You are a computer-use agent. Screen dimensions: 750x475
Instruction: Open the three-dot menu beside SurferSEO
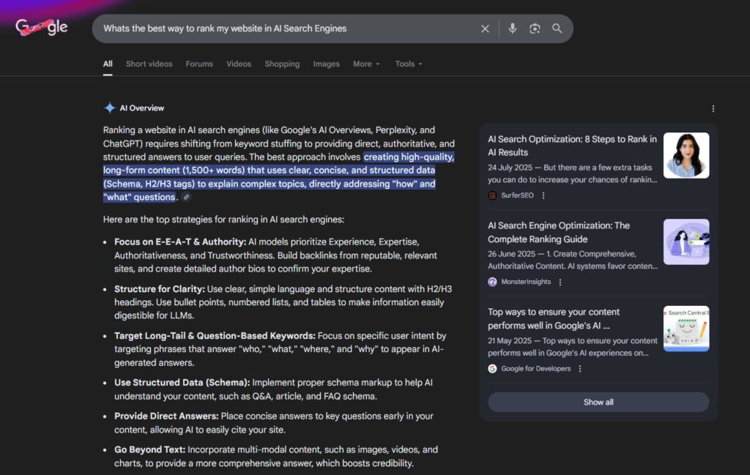545,195
